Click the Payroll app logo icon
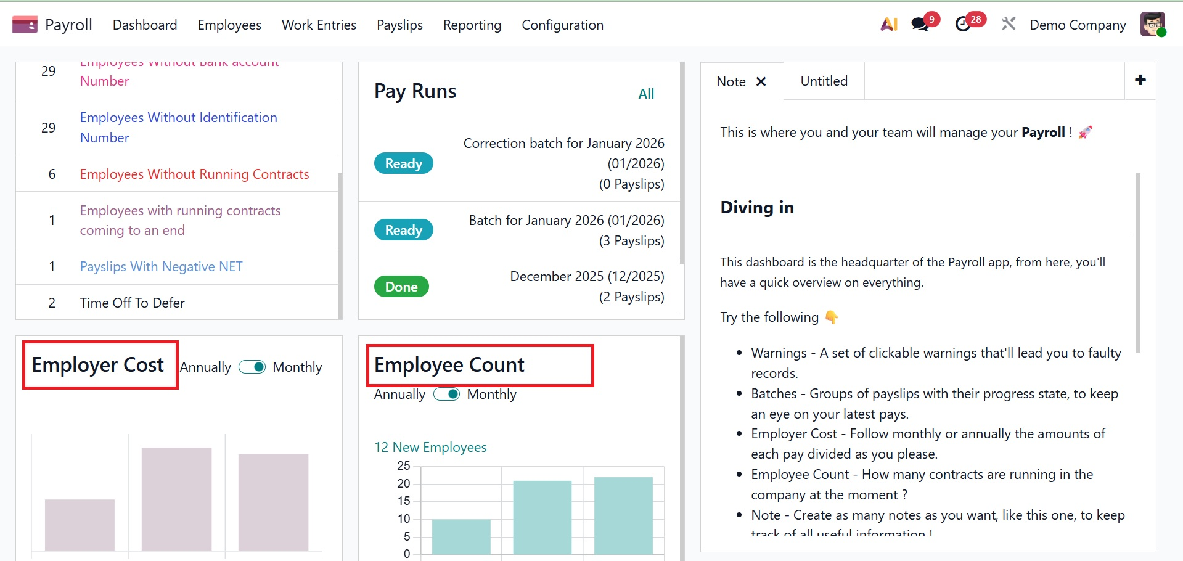The height and width of the screenshot is (561, 1183). (x=25, y=25)
